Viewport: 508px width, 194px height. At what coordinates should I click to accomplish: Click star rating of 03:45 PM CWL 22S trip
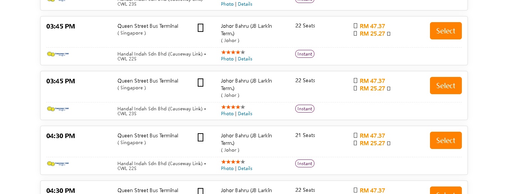(233, 52)
